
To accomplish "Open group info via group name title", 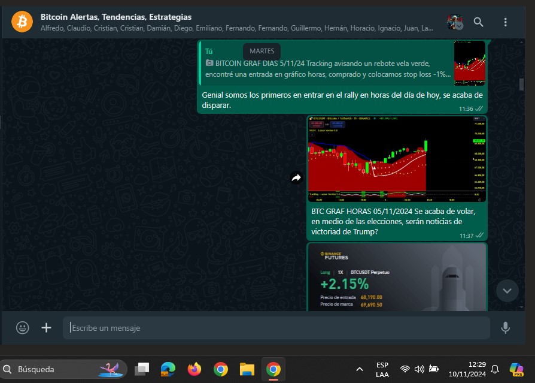I will [116, 17].
